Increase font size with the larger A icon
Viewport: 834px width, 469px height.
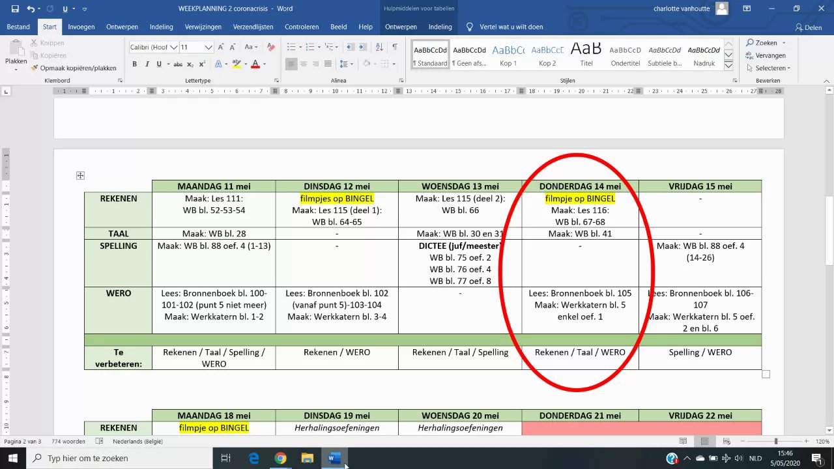[x=222, y=48]
